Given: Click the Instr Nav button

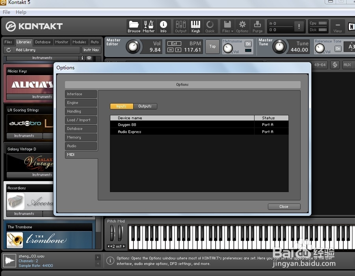Looking at the screenshot, I should [91, 50].
